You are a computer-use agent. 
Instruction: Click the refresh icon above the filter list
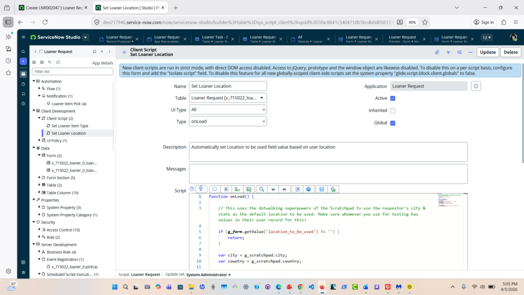pyautogui.click(x=58, y=62)
